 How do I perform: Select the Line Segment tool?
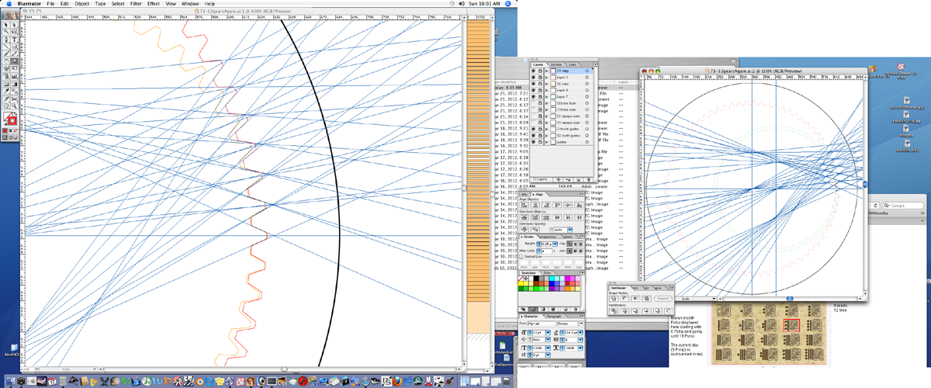tap(5, 45)
